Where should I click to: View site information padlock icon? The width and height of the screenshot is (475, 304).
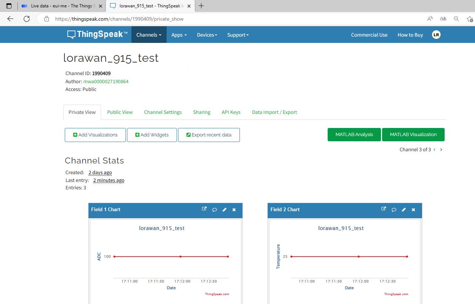click(x=46, y=19)
